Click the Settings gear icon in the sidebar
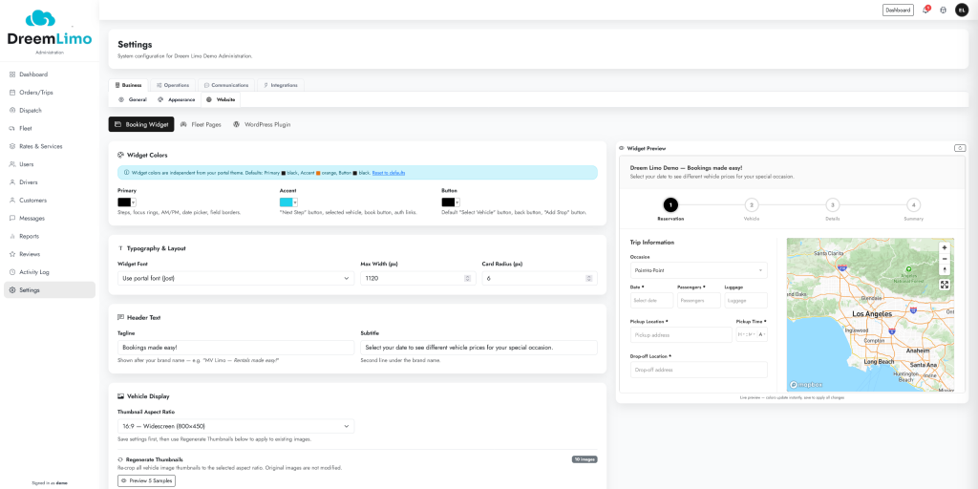This screenshot has height=489, width=978. pos(12,290)
